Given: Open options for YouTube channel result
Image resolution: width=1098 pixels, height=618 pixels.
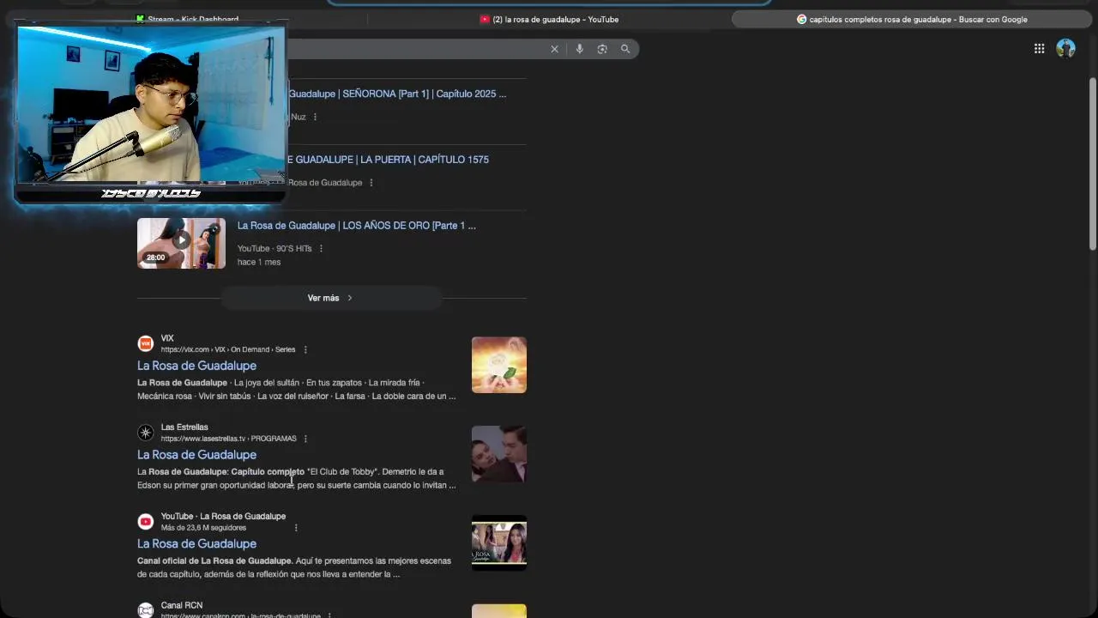Looking at the screenshot, I should click(296, 528).
